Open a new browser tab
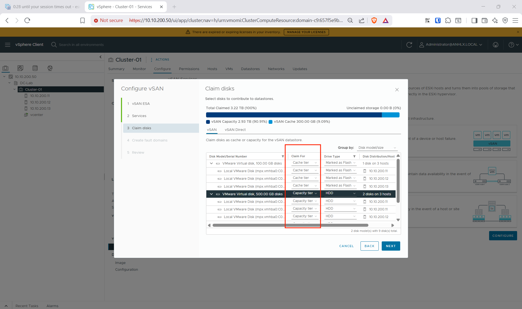 pyautogui.click(x=174, y=7)
